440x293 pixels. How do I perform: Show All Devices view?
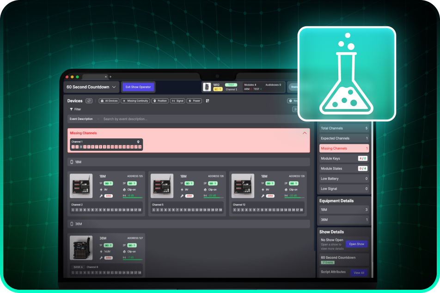(x=109, y=101)
